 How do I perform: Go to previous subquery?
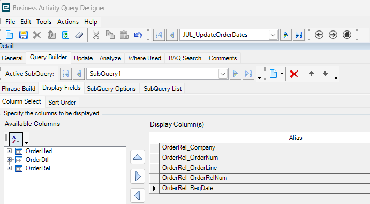(79, 74)
